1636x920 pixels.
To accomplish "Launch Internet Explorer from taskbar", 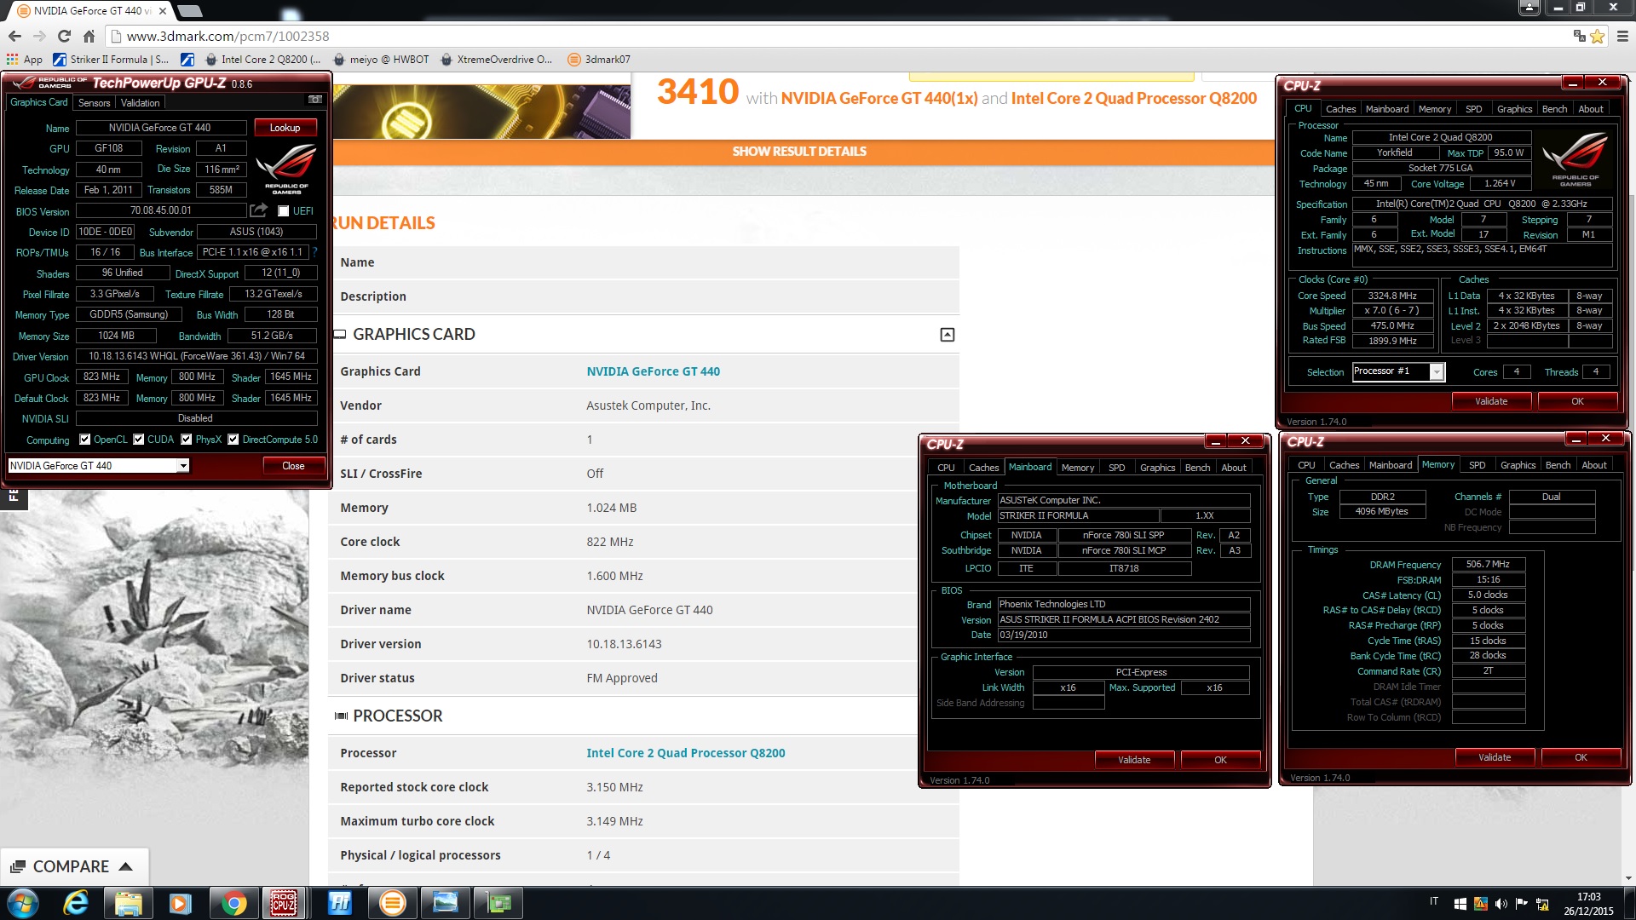I will coord(77,903).
